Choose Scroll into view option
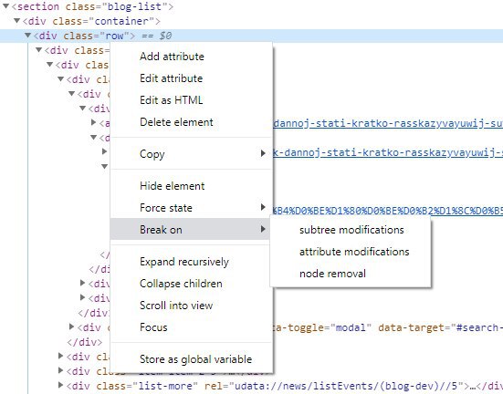 (x=191, y=306)
